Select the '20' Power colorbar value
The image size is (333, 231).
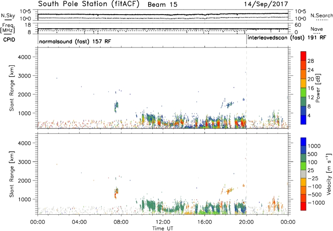click(x=311, y=79)
